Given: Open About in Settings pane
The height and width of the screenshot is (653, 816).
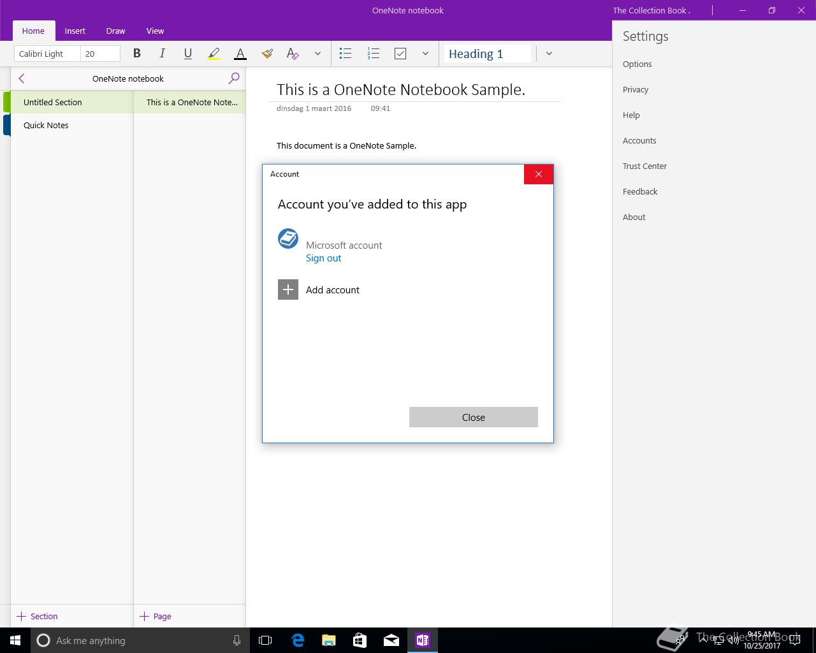Looking at the screenshot, I should [634, 217].
